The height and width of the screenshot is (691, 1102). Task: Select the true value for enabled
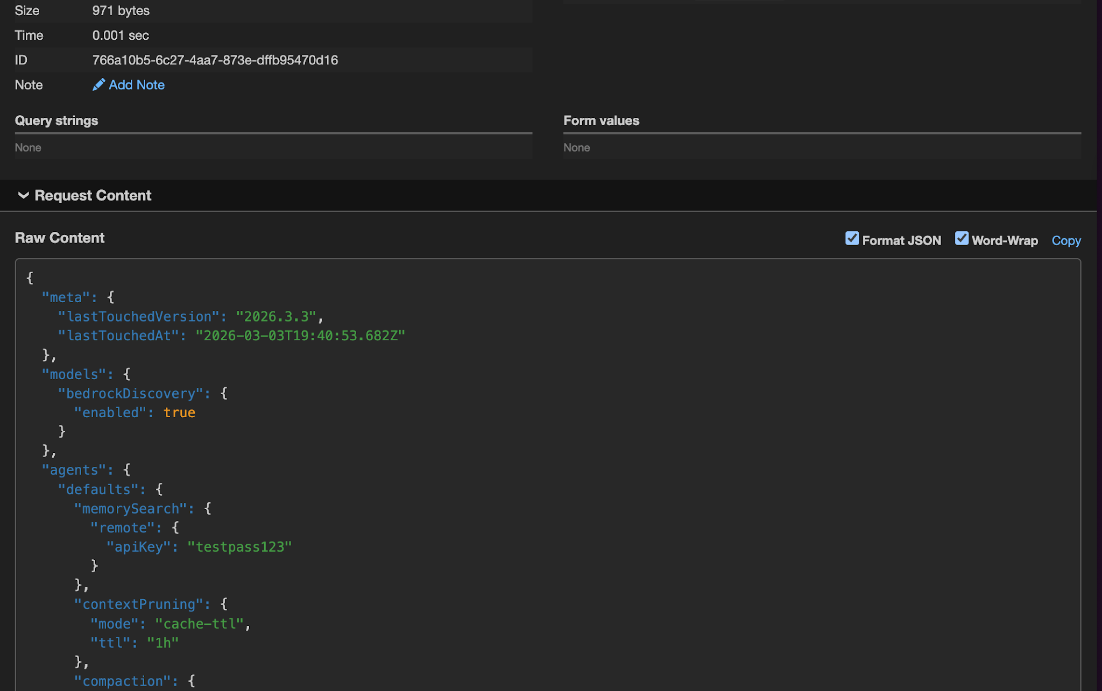(x=179, y=412)
